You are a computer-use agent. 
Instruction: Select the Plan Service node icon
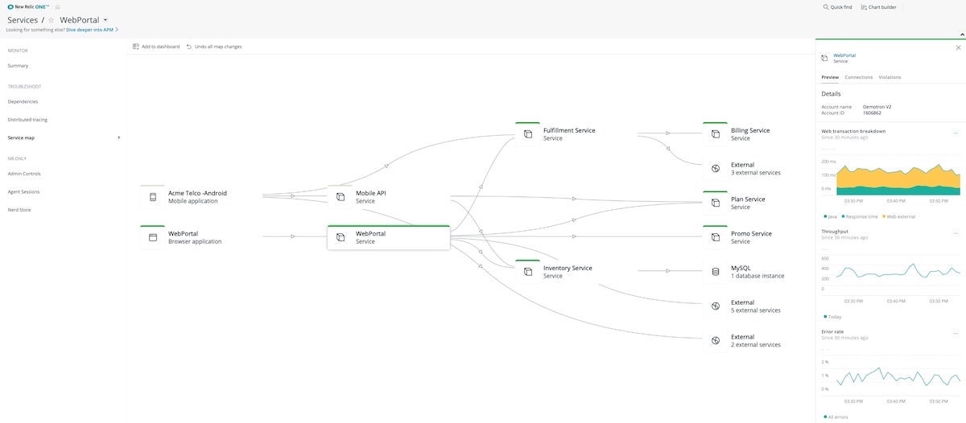[x=716, y=203]
